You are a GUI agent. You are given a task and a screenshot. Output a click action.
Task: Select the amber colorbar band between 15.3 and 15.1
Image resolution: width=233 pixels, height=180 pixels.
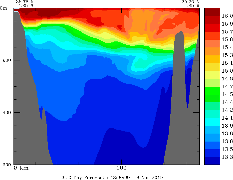[212, 59]
